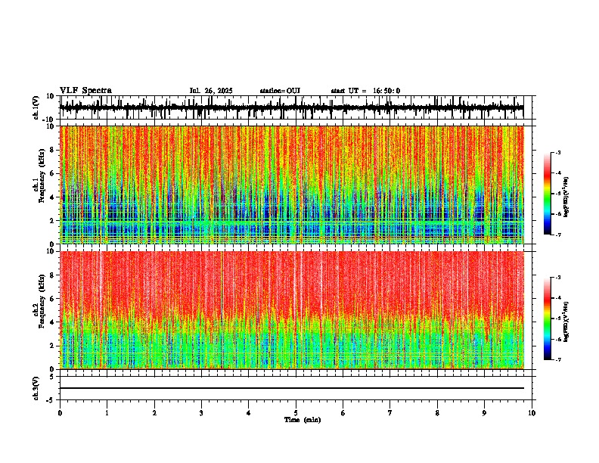The height and width of the screenshot is (463, 599).
Task: Click the "ch.3(V)" axis label
Action: coord(36,388)
